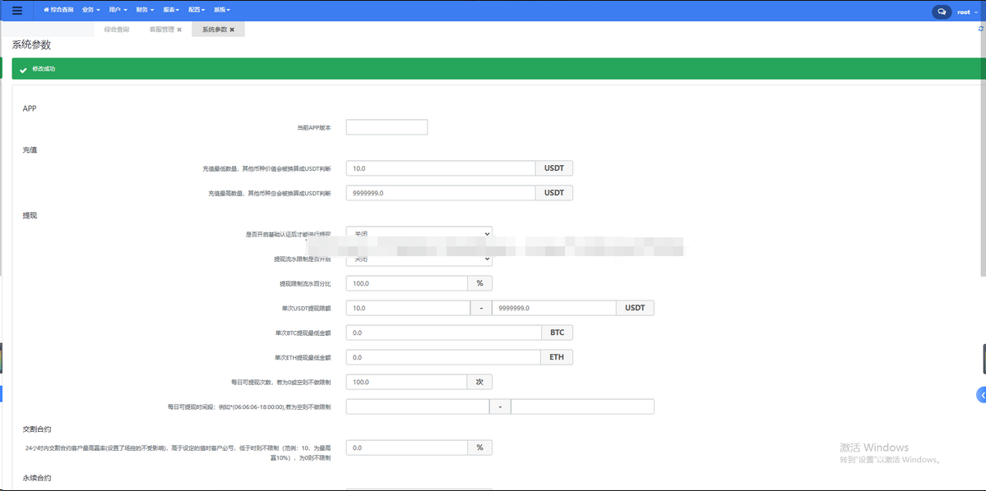Open the chat messages icon
The height and width of the screenshot is (491, 986).
941,12
